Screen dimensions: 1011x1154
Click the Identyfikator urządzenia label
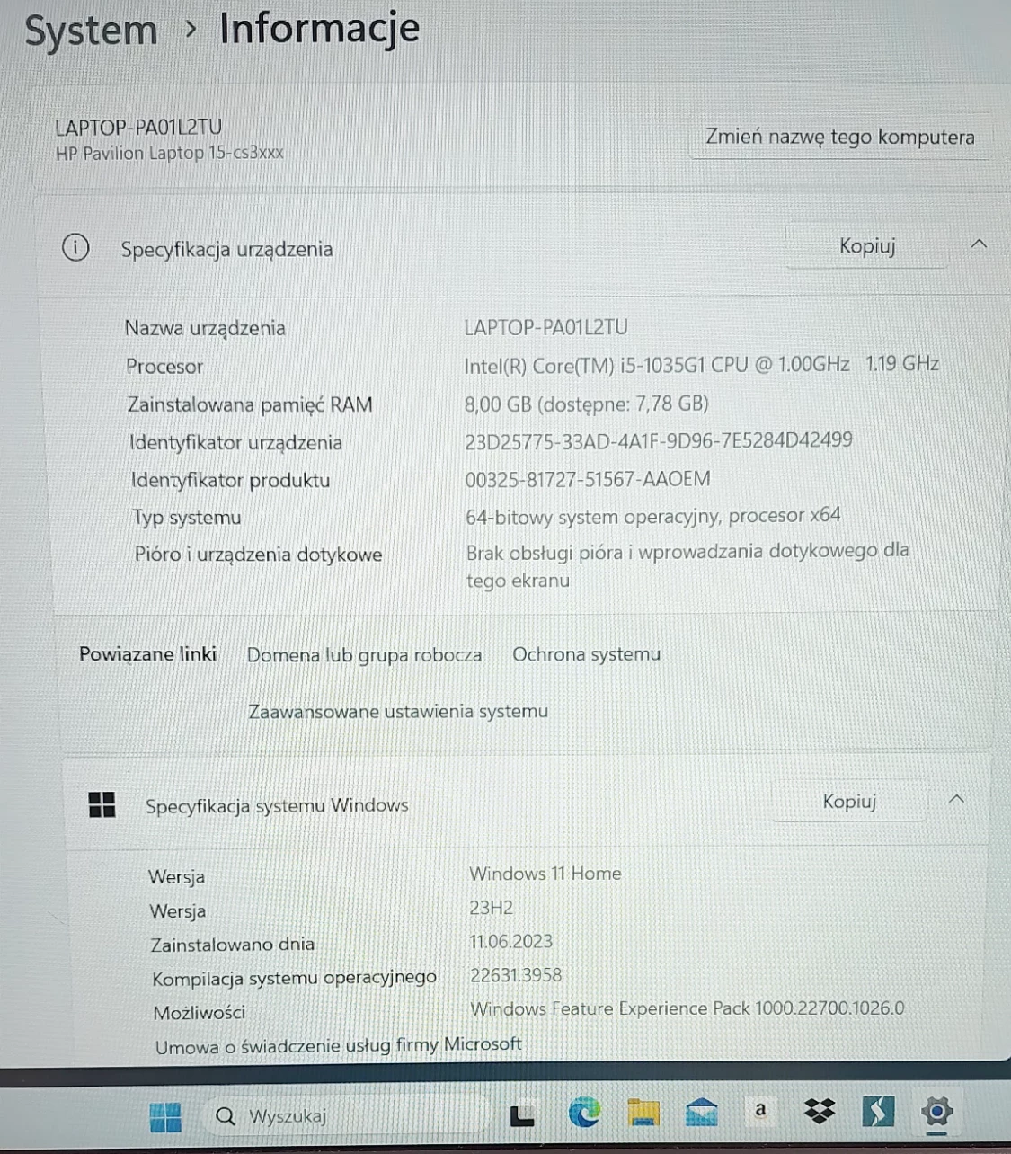(235, 443)
